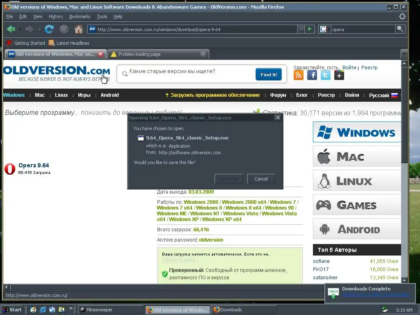Click horizontal scrollbar left arrow
This screenshot has width=420, height=315.
click(6, 287)
